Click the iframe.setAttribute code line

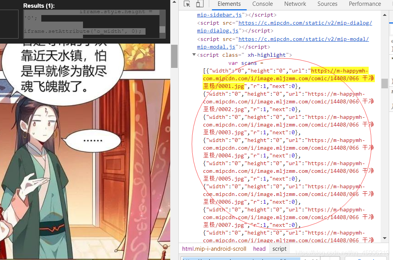[x=83, y=31]
